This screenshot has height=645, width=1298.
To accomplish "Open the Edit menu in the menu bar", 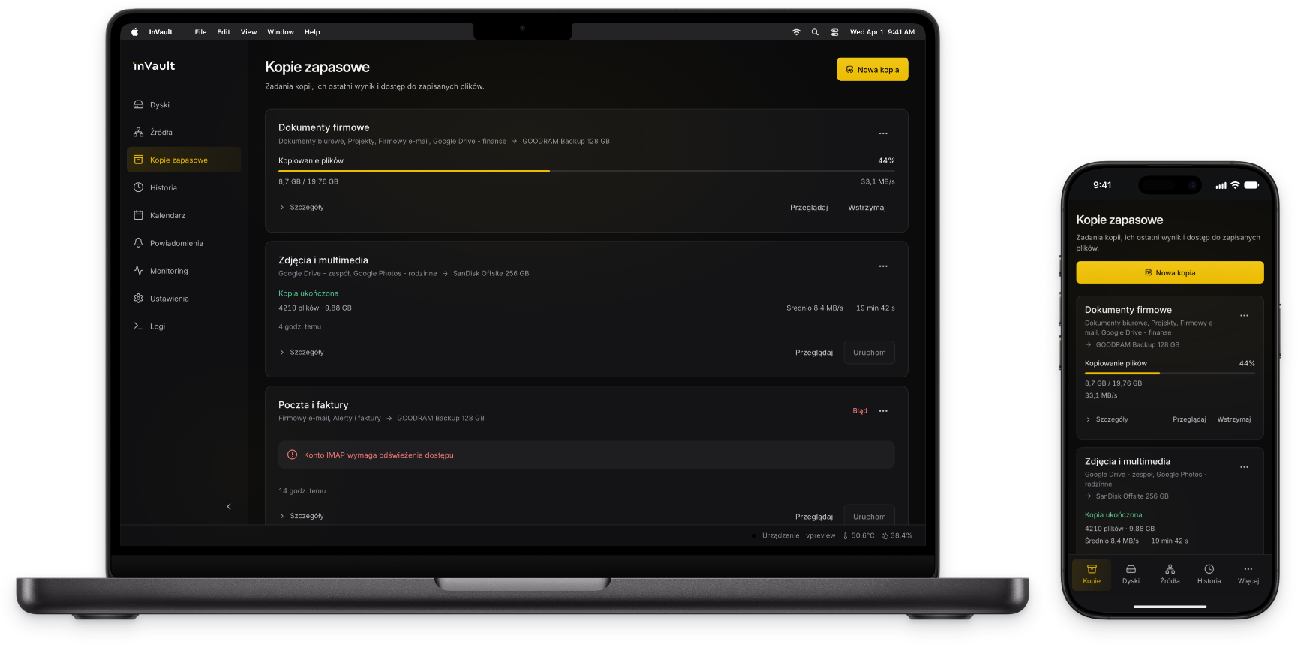I will point(224,32).
